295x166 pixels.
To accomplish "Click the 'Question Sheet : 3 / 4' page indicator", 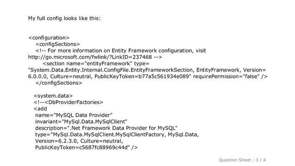I will pyautogui.click(x=242, y=160).
